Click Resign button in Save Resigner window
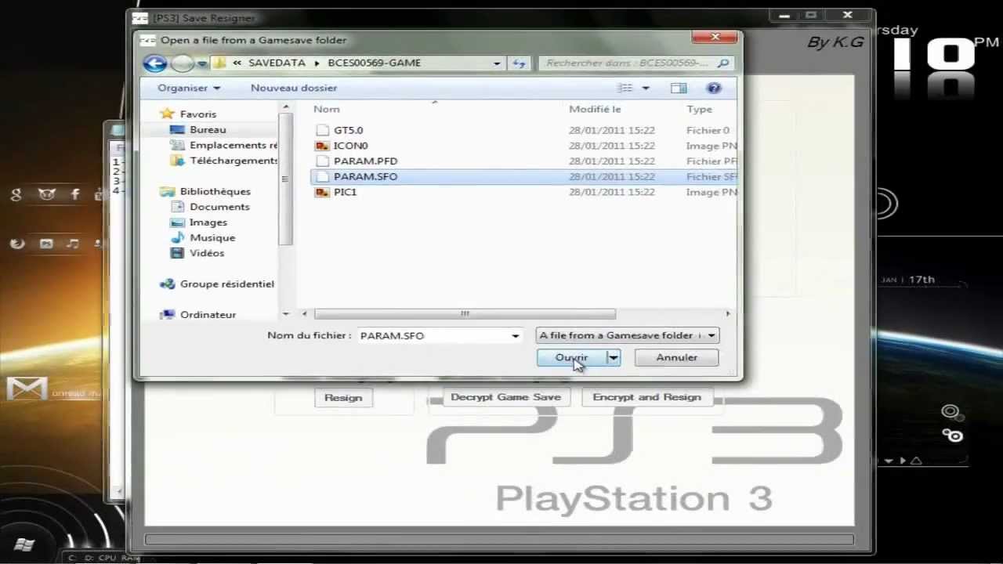The width and height of the screenshot is (1003, 564). pyautogui.click(x=343, y=397)
